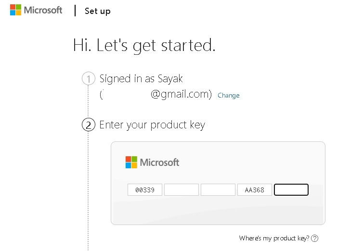Click the Hi. Let's get started. heading
337x251 pixels.
click(x=144, y=46)
